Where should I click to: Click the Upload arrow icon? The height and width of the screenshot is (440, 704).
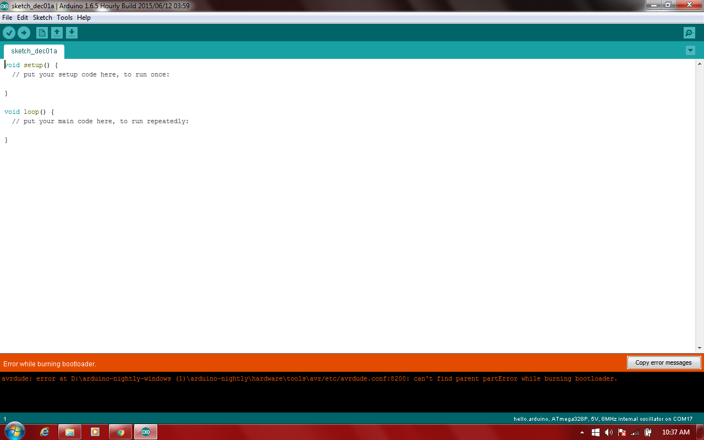point(24,33)
